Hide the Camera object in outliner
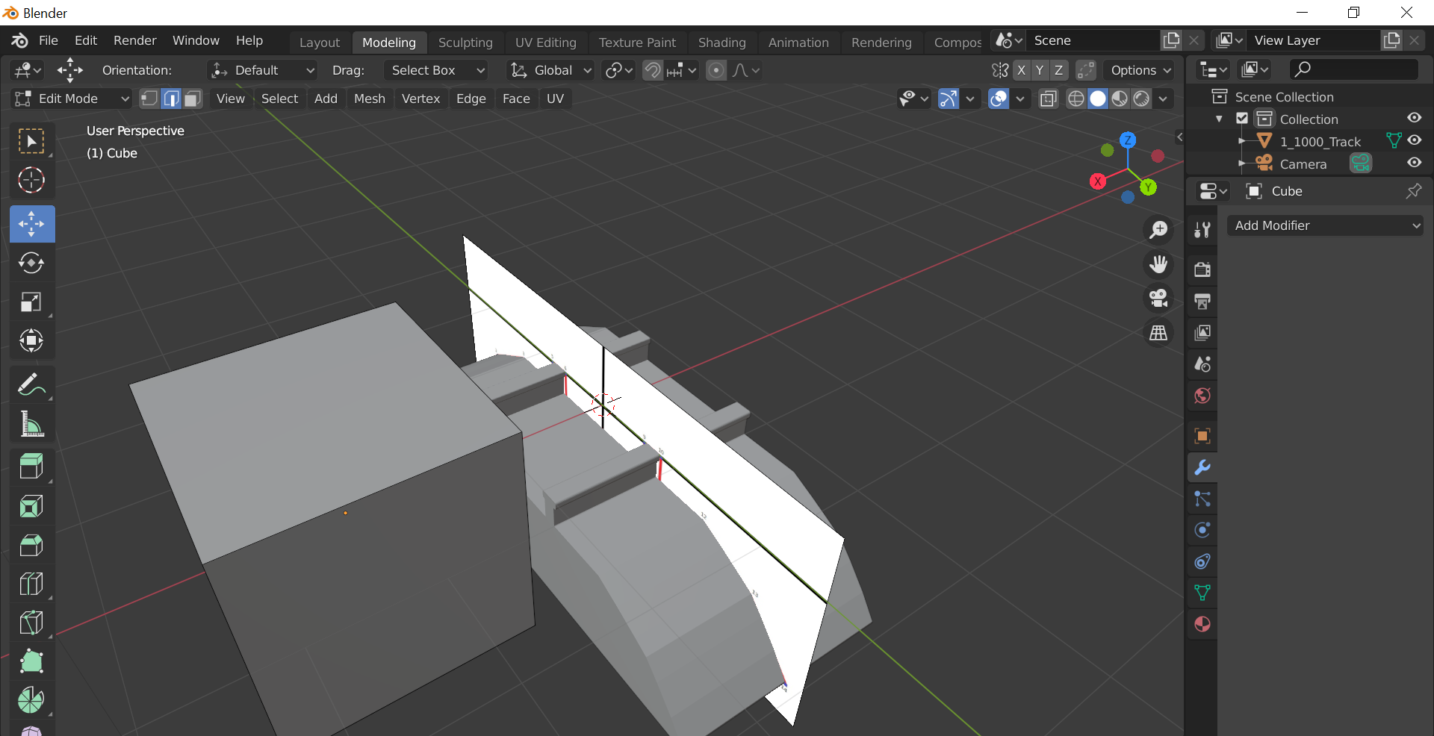Viewport: 1434px width, 736px height. [1414, 163]
